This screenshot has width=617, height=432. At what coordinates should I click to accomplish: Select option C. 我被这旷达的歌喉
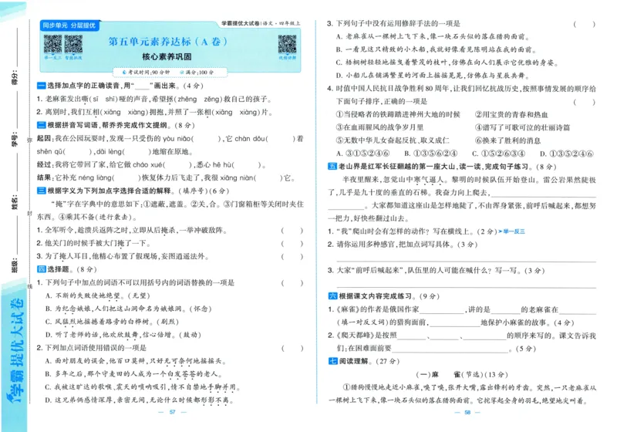(143, 387)
